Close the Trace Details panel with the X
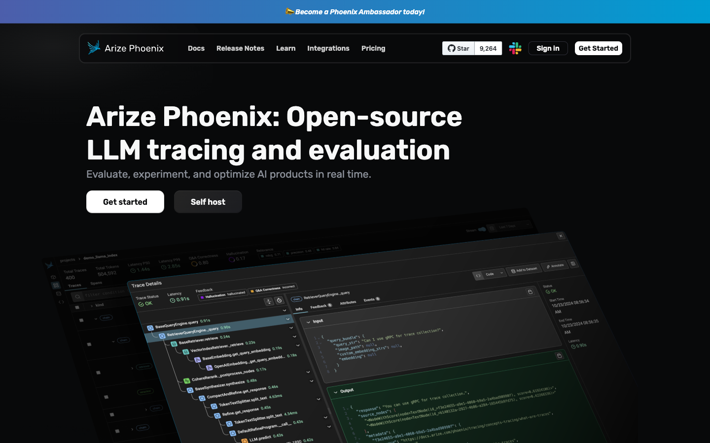This screenshot has height=443, width=710. pos(561,236)
